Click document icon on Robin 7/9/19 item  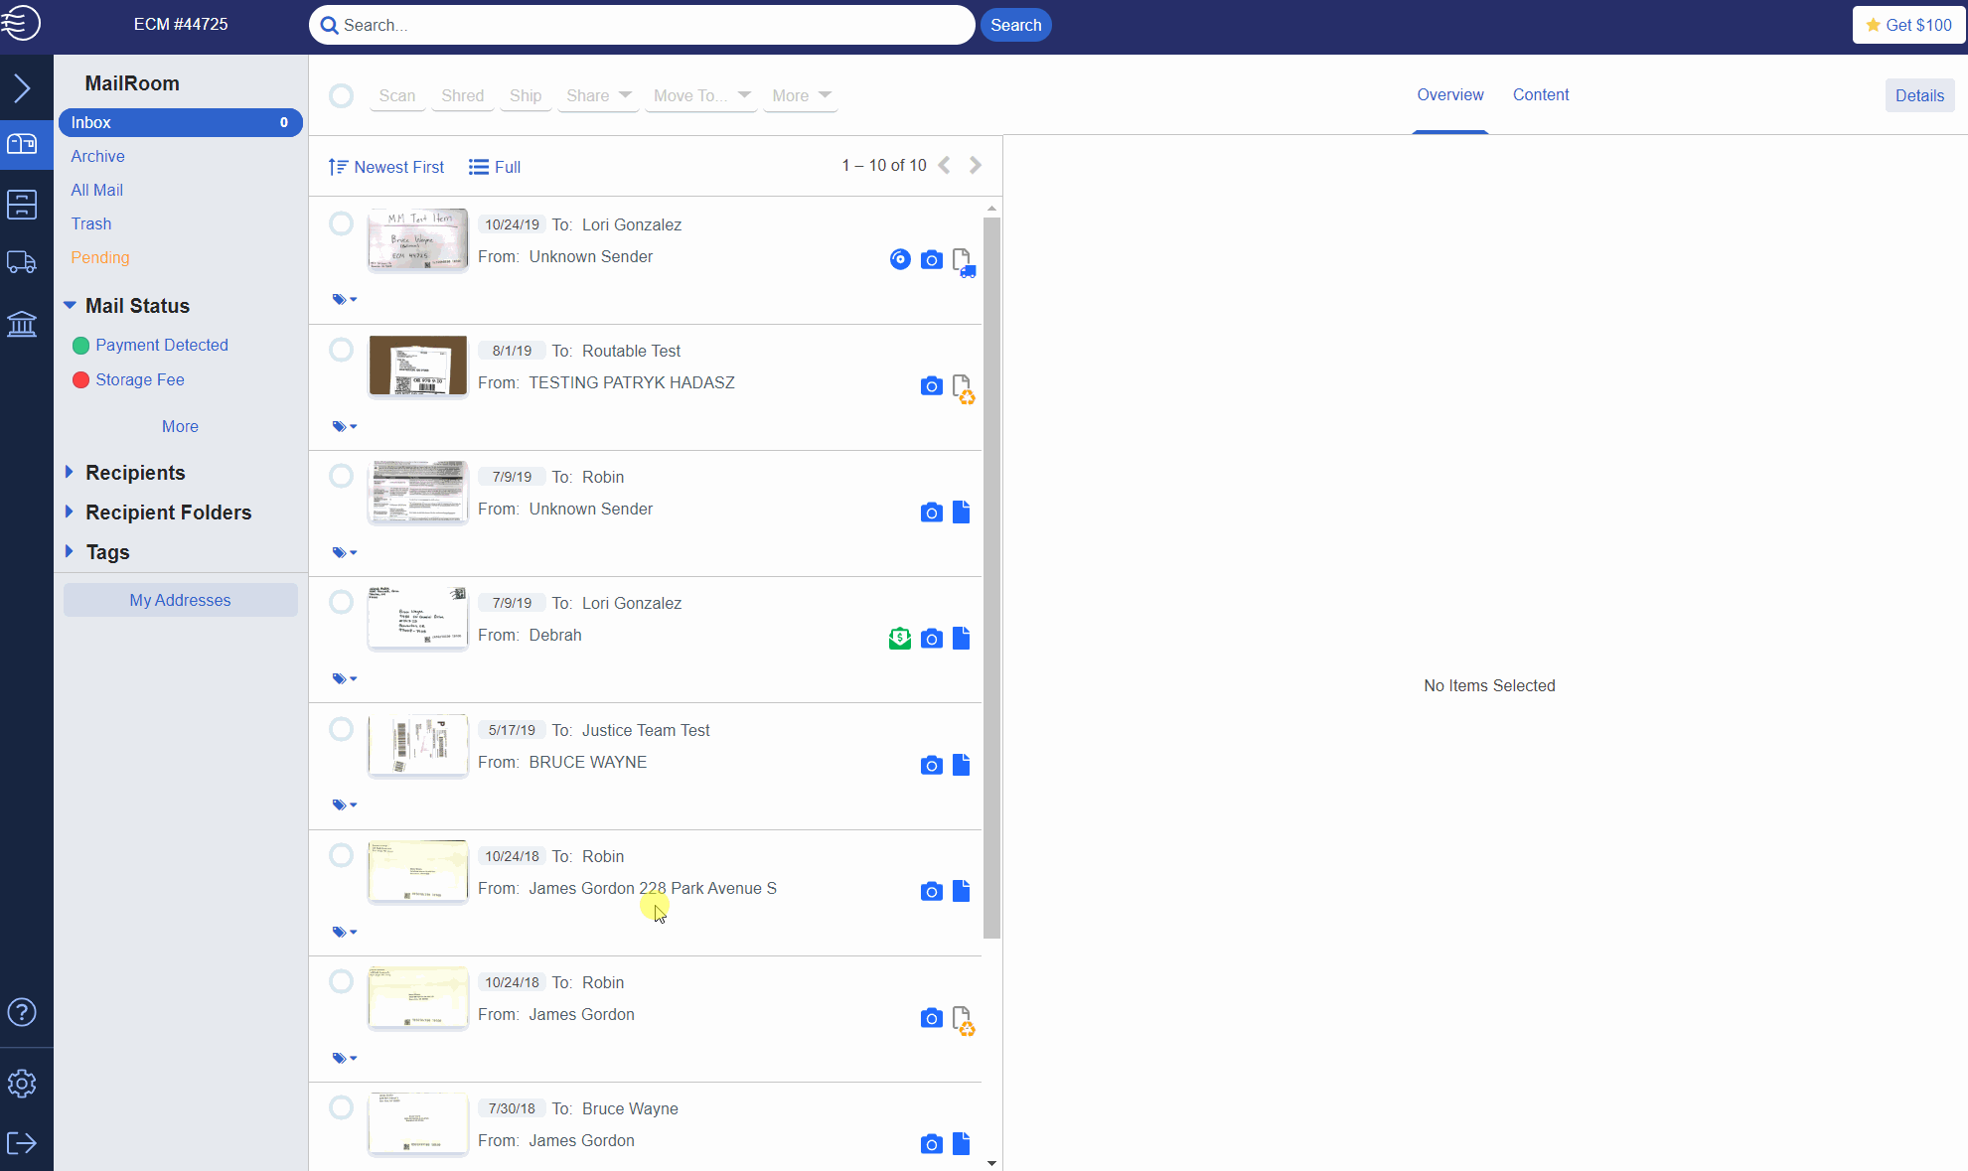[961, 512]
